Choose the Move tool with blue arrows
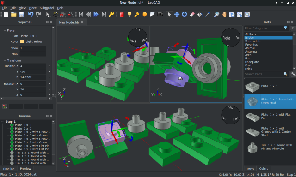 coord(177,14)
